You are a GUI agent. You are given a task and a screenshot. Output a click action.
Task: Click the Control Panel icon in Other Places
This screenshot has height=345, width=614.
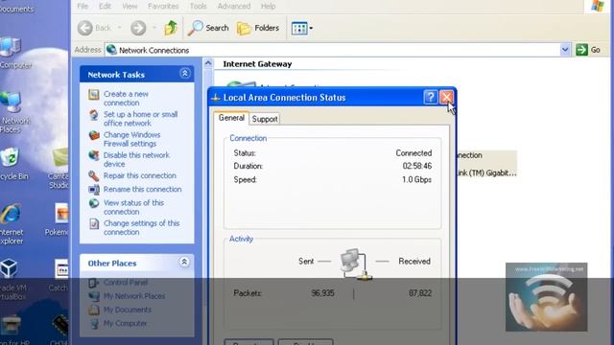(94, 283)
